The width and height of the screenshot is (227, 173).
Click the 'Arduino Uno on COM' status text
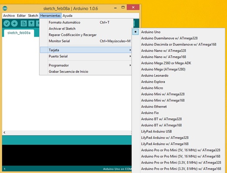pyautogui.click(x=117, y=169)
